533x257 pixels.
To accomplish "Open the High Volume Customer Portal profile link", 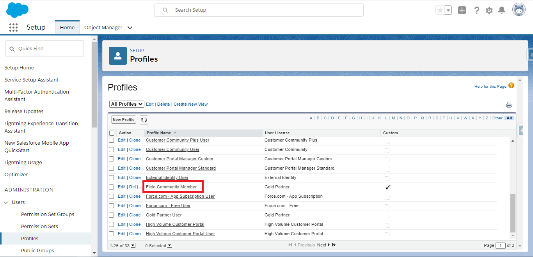I will (x=175, y=224).
